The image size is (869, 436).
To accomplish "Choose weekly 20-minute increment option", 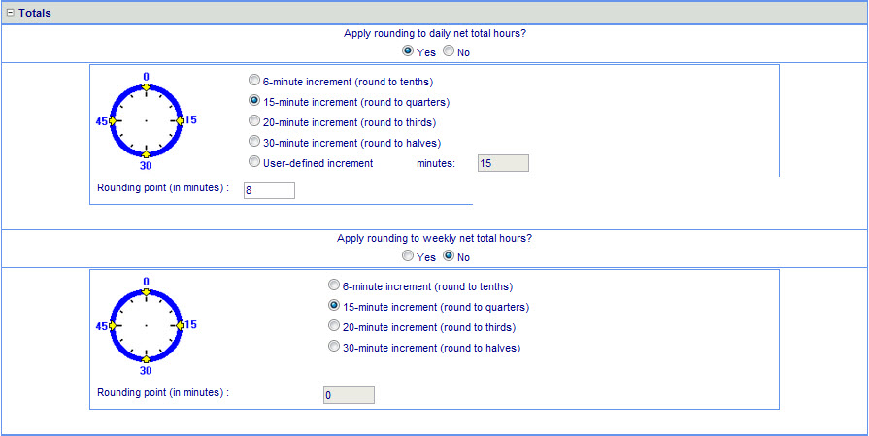I will 335,326.
